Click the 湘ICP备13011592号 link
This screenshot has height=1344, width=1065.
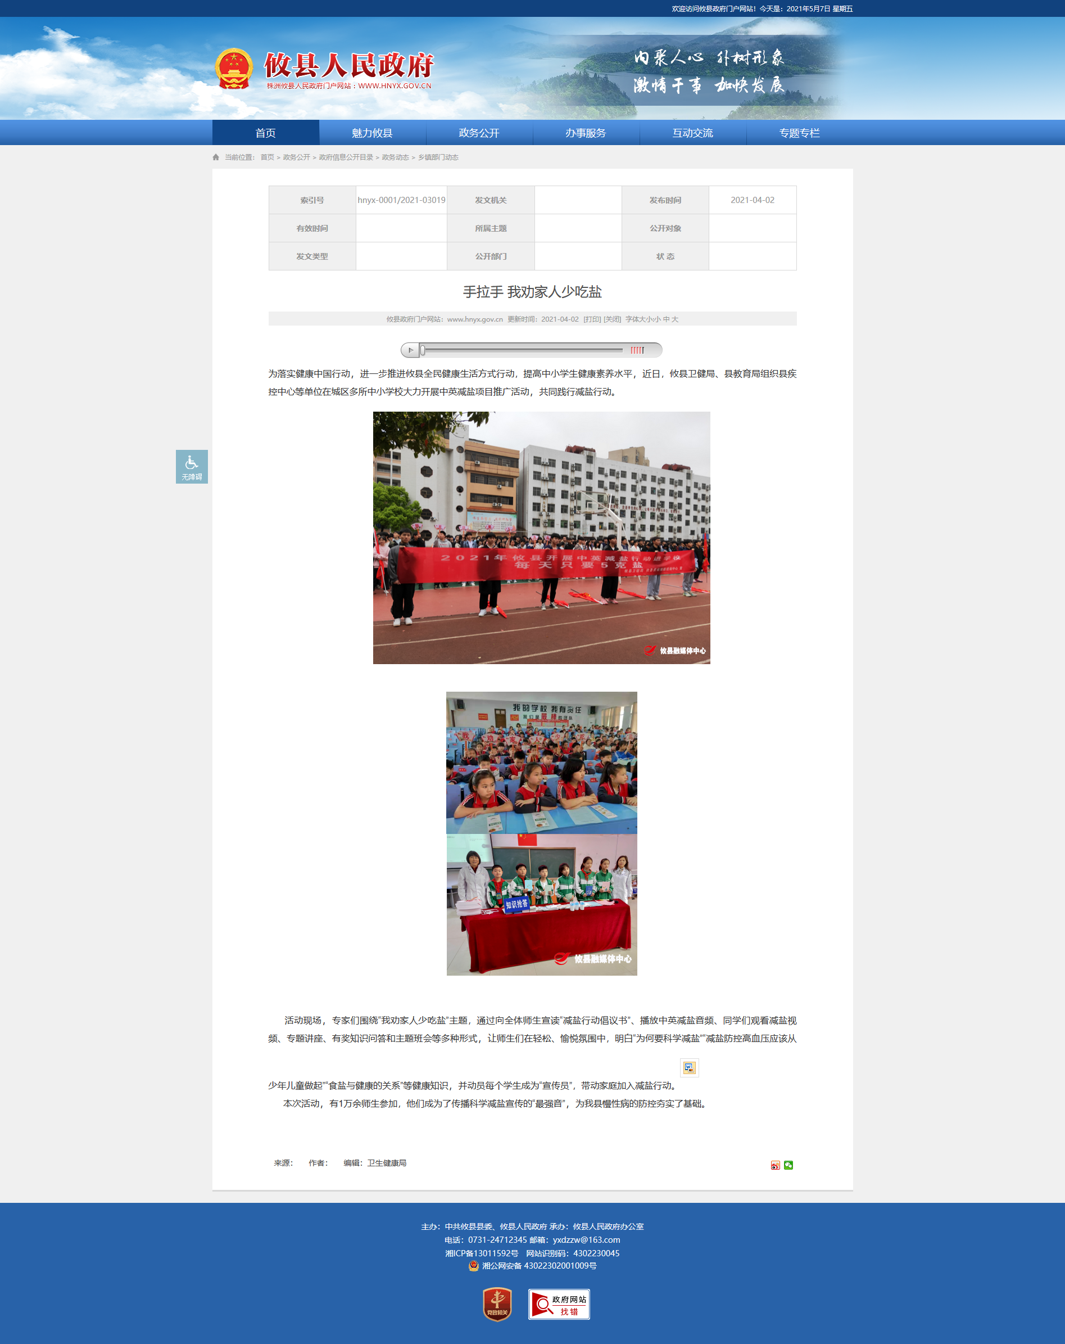point(482,1253)
